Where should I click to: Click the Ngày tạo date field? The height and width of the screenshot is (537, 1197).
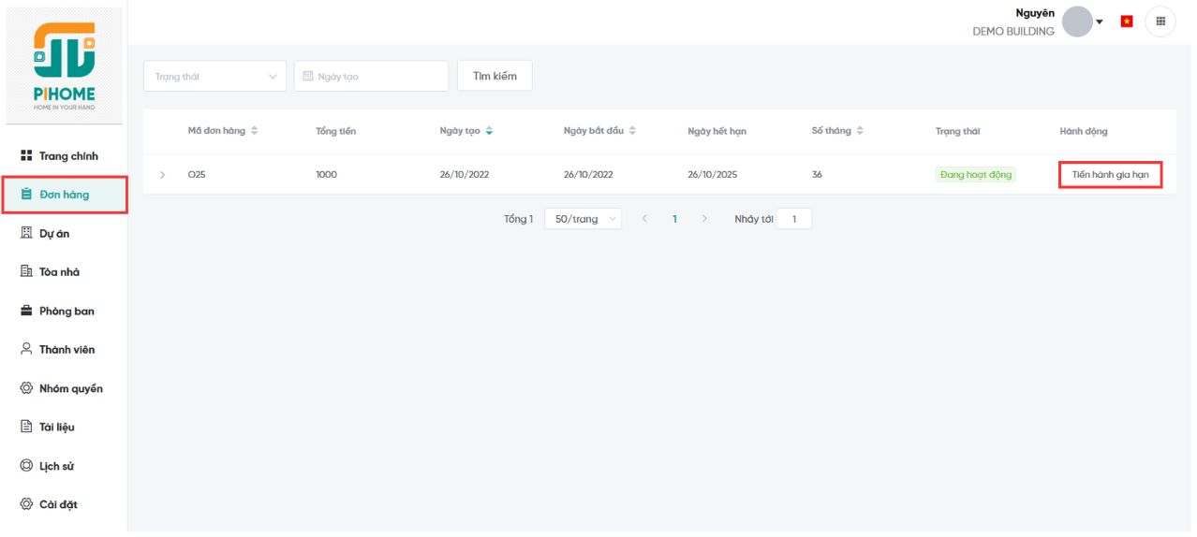371,77
